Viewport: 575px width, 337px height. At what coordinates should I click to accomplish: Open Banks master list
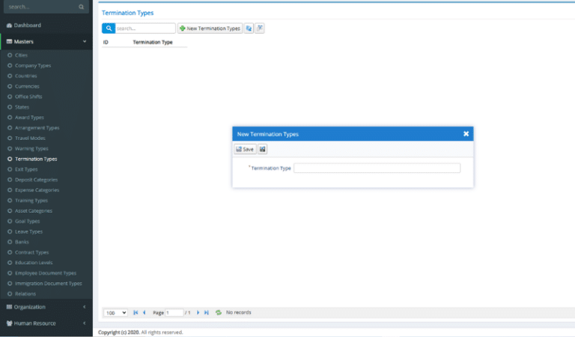pyautogui.click(x=22, y=242)
